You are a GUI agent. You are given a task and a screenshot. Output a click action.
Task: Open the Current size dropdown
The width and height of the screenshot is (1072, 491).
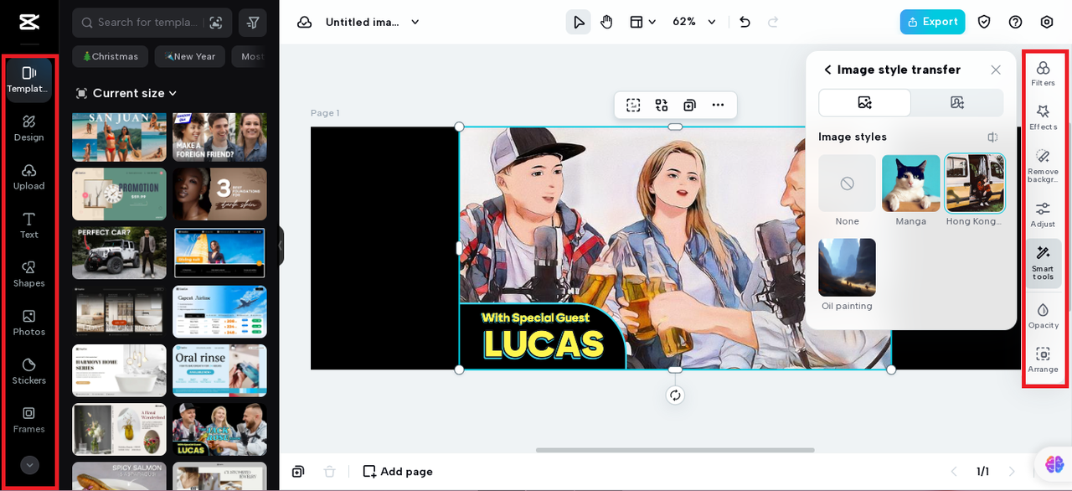coord(127,93)
